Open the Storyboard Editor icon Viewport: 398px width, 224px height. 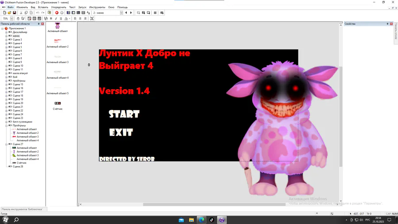click(68, 13)
